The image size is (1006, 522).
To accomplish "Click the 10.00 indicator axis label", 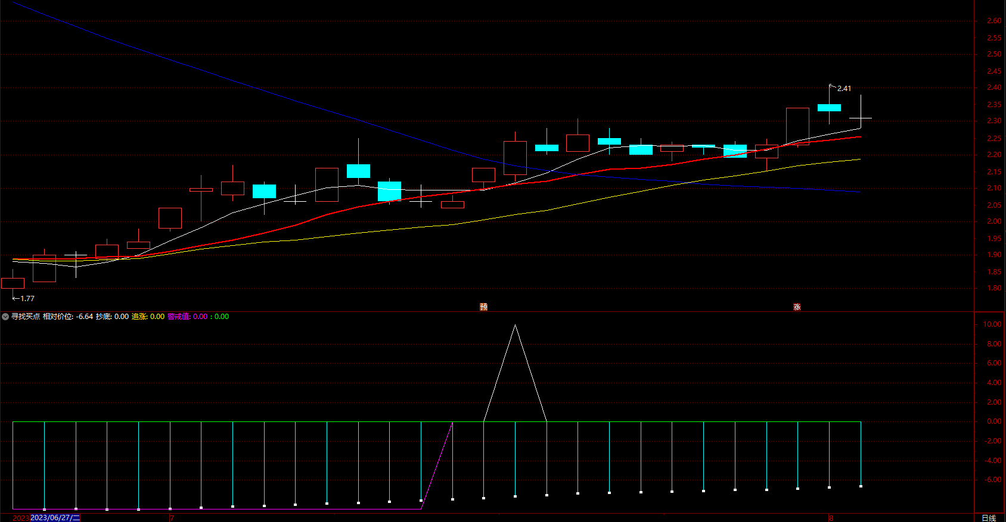I will (992, 324).
